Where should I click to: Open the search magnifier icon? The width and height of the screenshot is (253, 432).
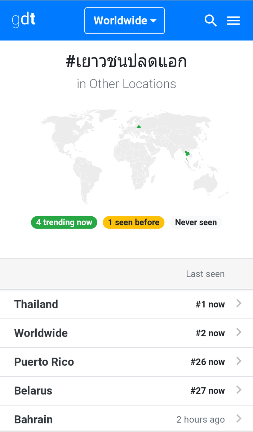[211, 21]
